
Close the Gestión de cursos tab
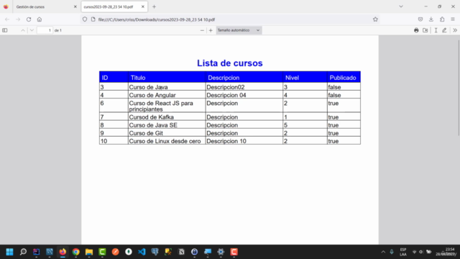(x=75, y=6)
